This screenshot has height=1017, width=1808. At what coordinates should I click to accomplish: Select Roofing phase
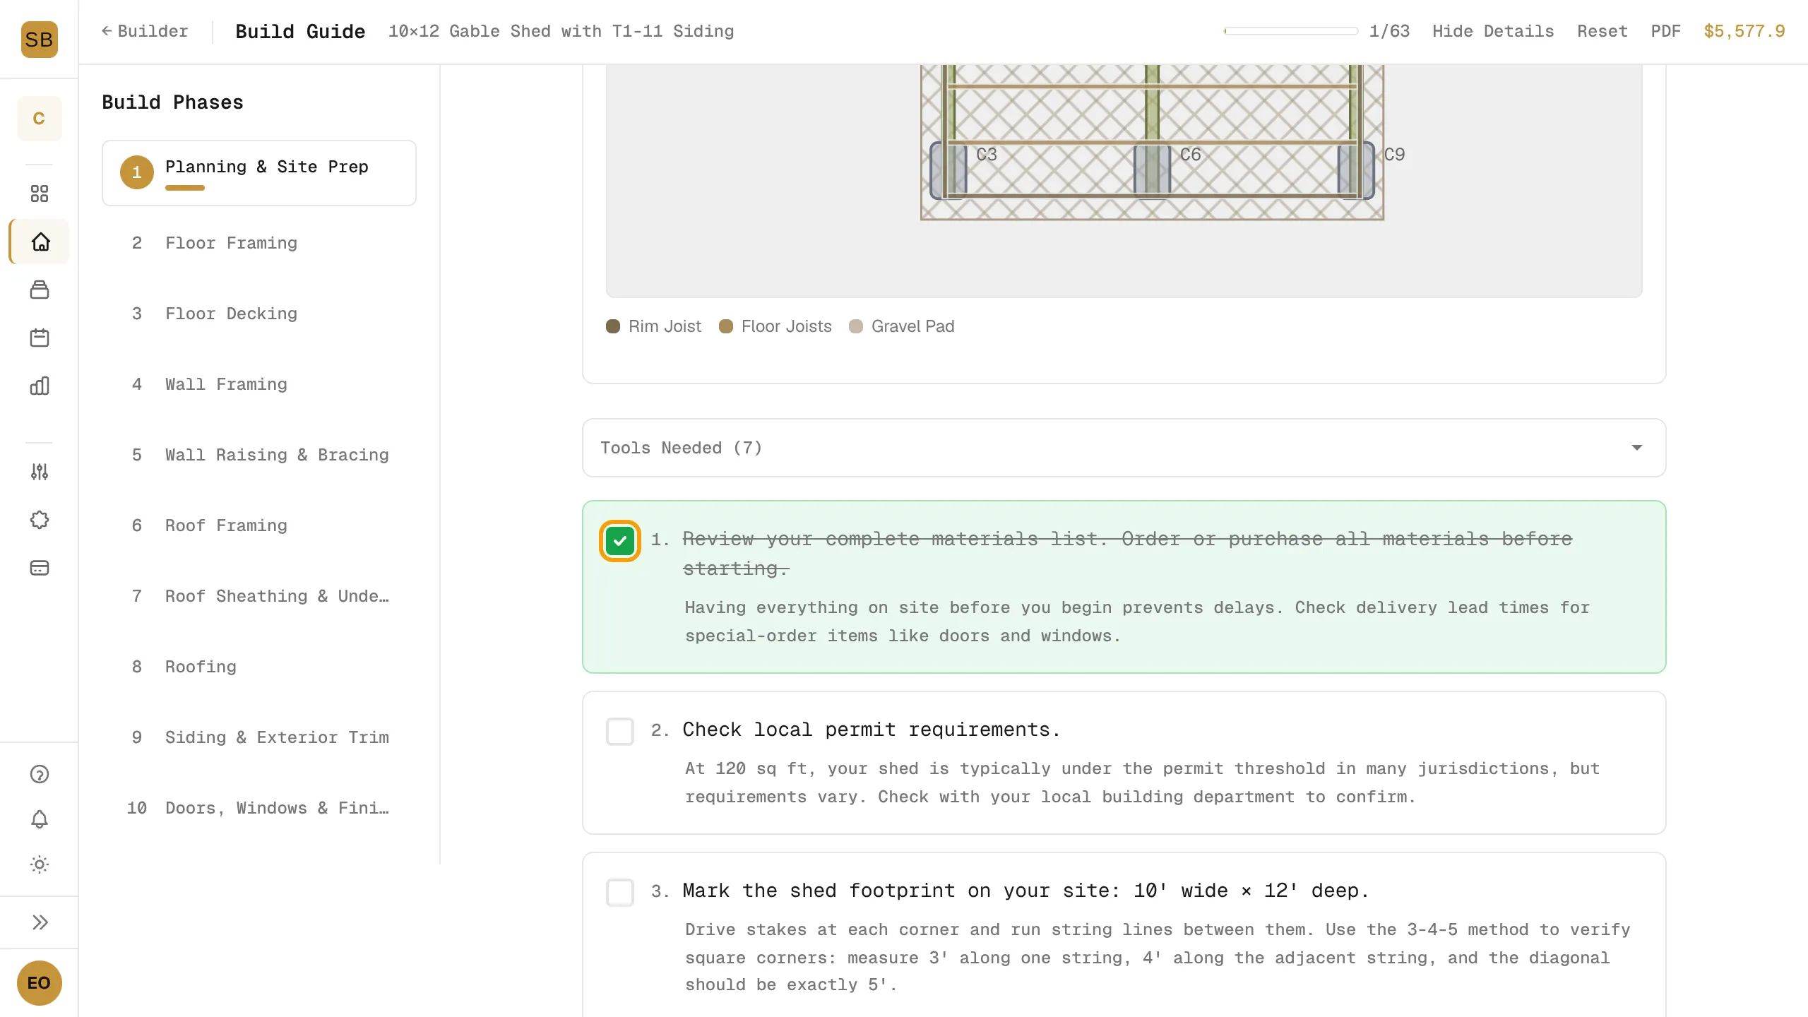pyautogui.click(x=259, y=667)
